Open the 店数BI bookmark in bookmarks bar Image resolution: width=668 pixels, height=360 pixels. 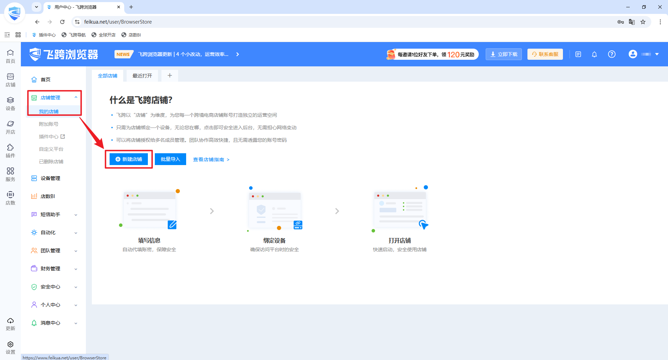click(131, 35)
